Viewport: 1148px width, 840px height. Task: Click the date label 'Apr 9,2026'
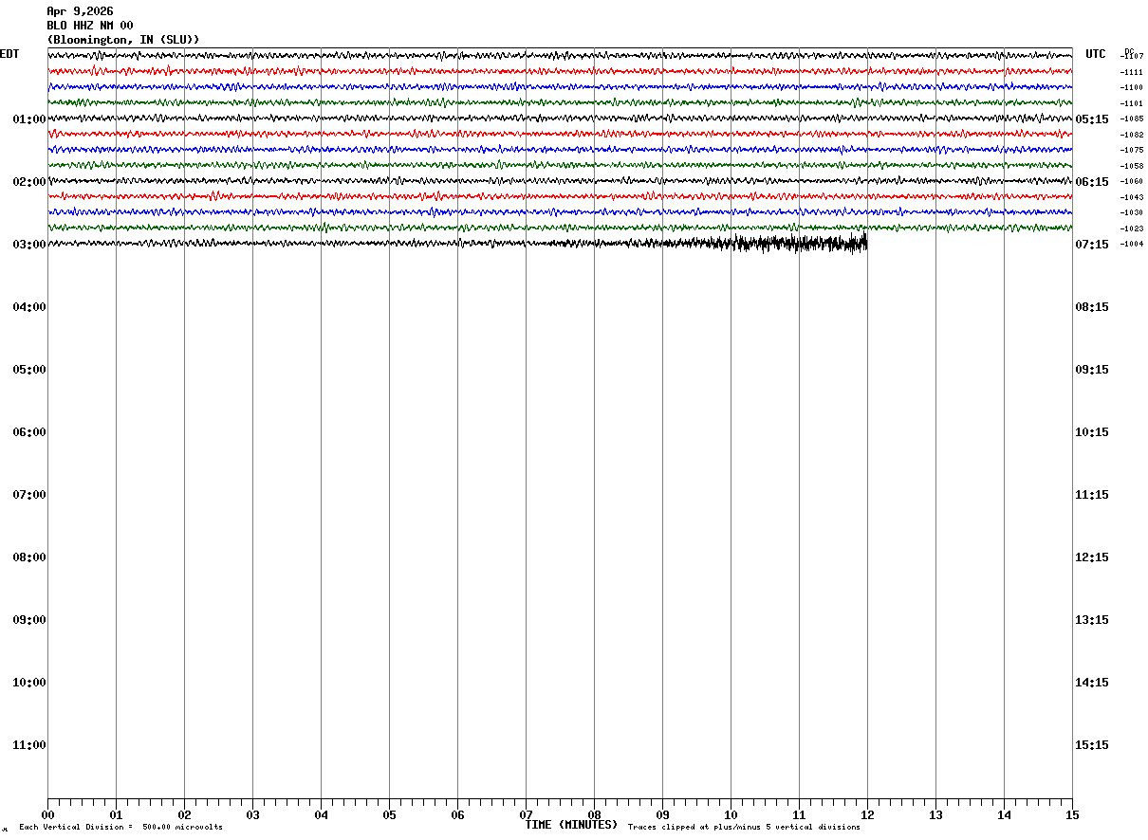click(80, 11)
